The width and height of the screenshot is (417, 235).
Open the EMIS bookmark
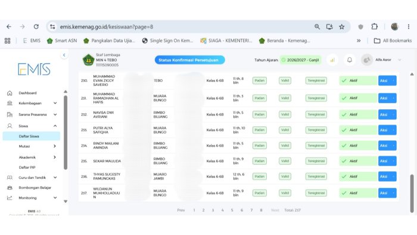pyautogui.click(x=32, y=41)
